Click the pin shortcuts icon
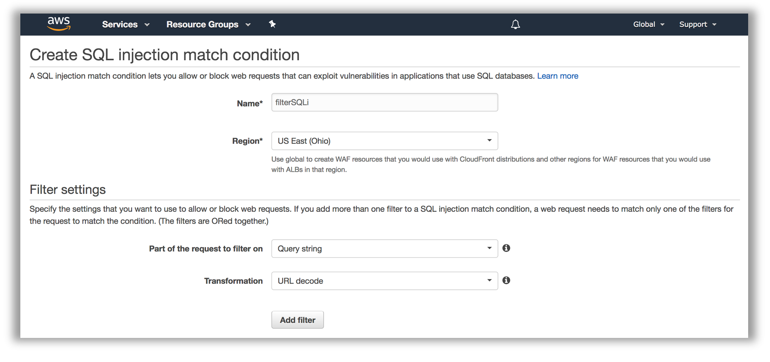 coord(272,24)
